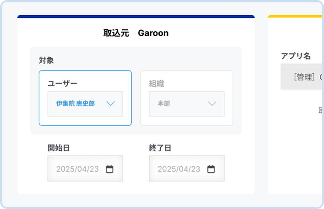Click the 終了日 label
The image size is (324, 209).
pos(160,148)
